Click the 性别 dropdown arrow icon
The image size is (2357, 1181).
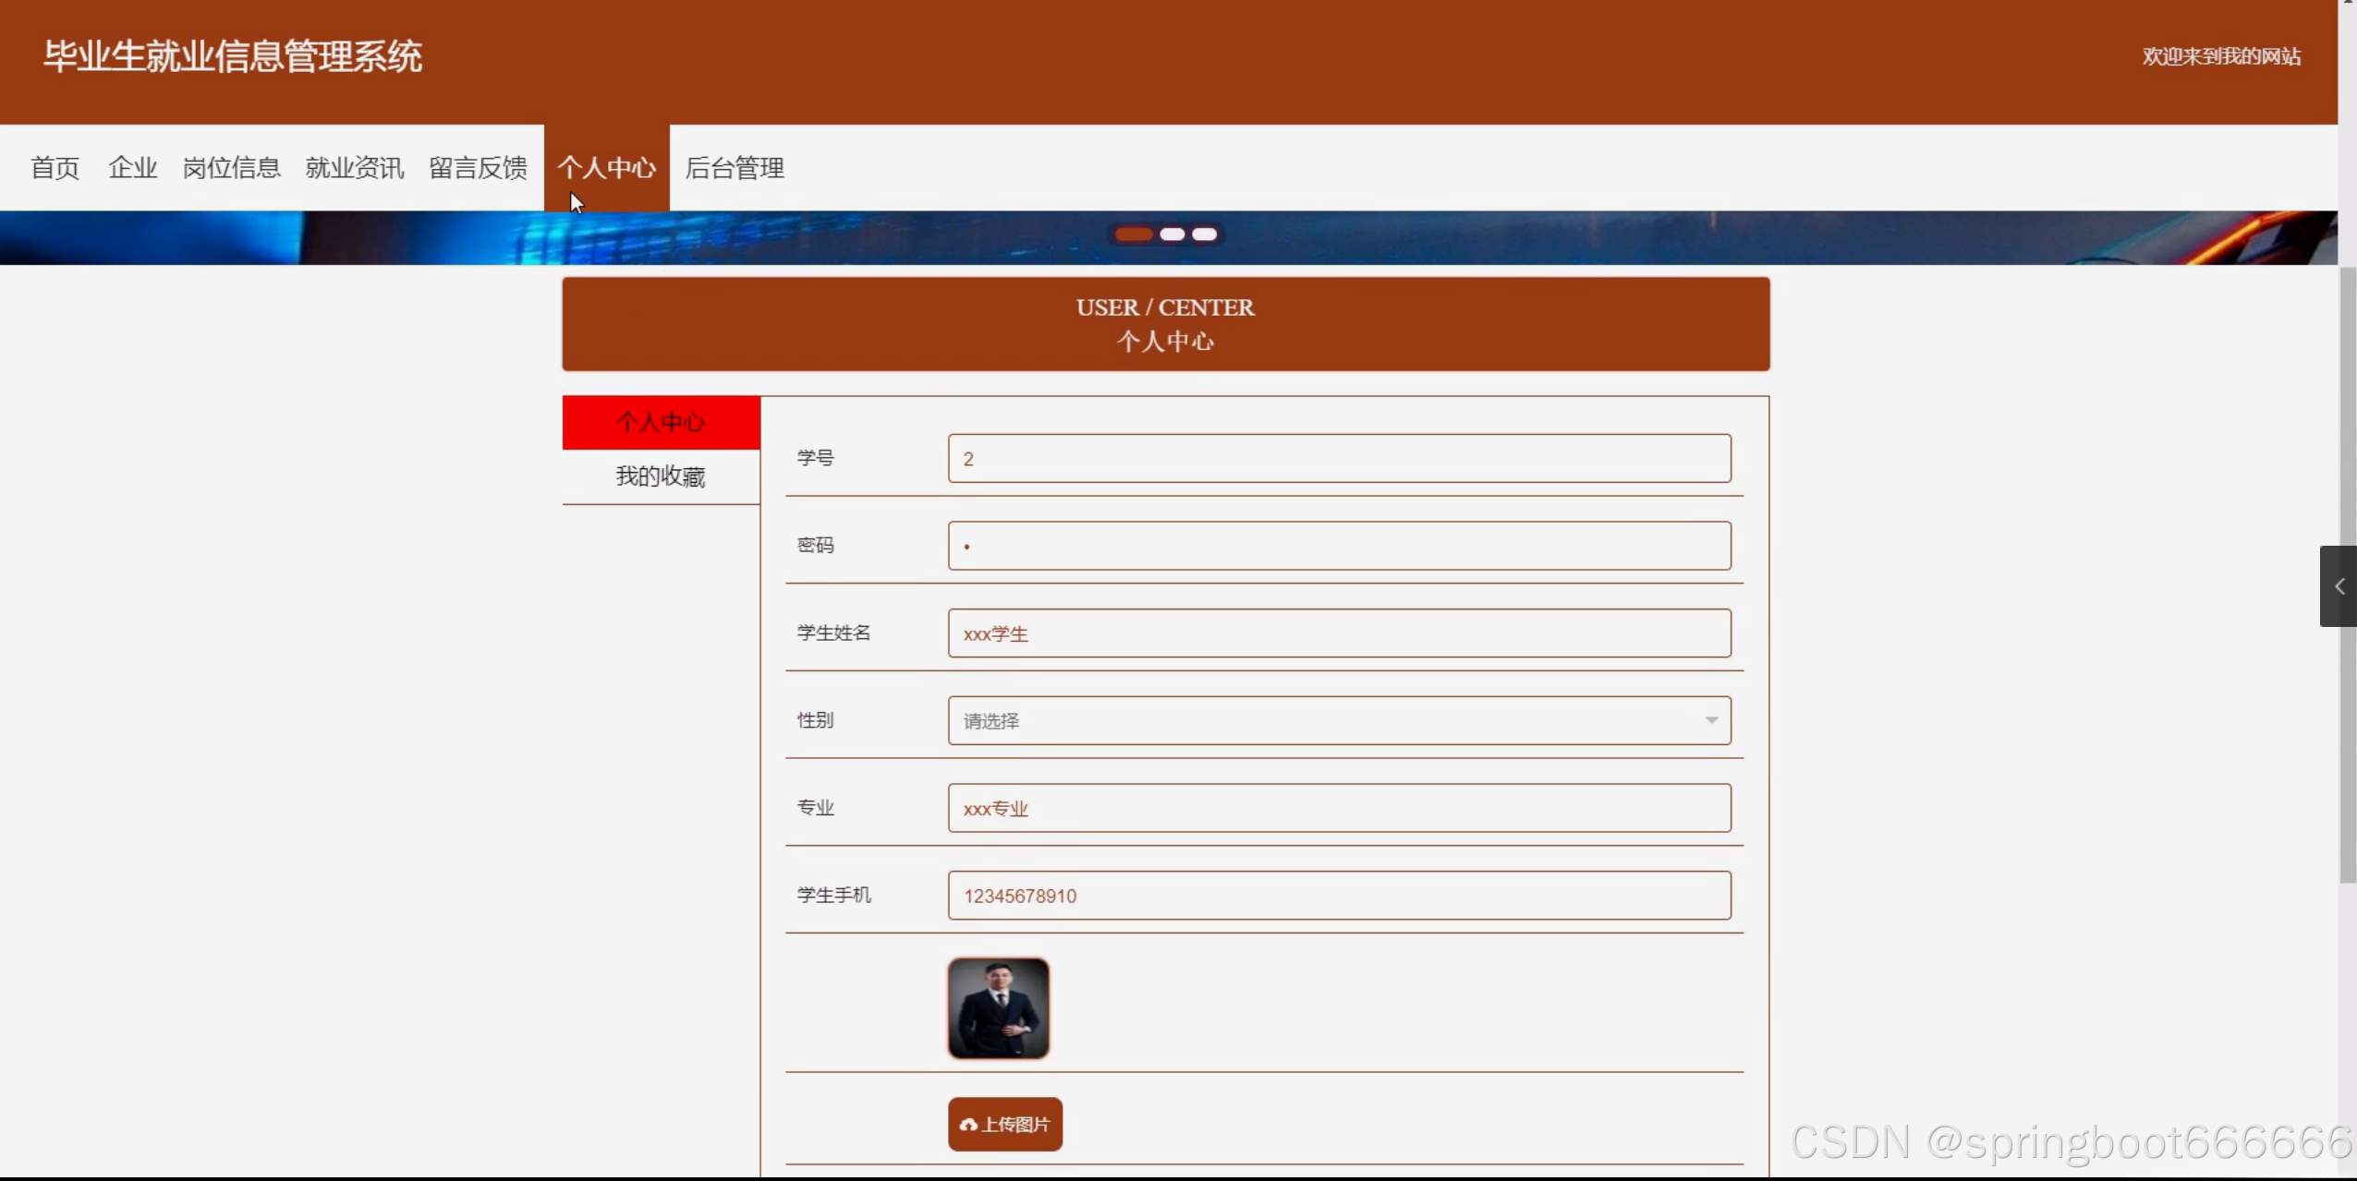tap(1711, 720)
